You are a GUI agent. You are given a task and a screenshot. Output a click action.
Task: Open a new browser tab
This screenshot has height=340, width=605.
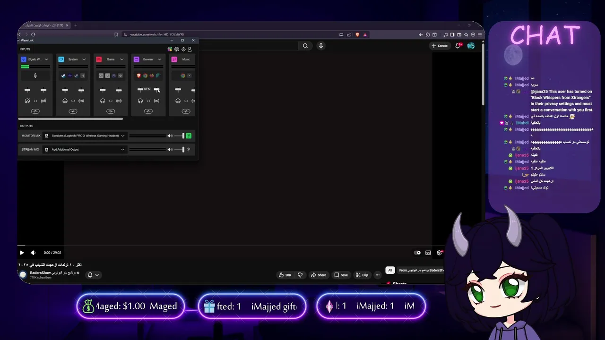click(x=76, y=25)
